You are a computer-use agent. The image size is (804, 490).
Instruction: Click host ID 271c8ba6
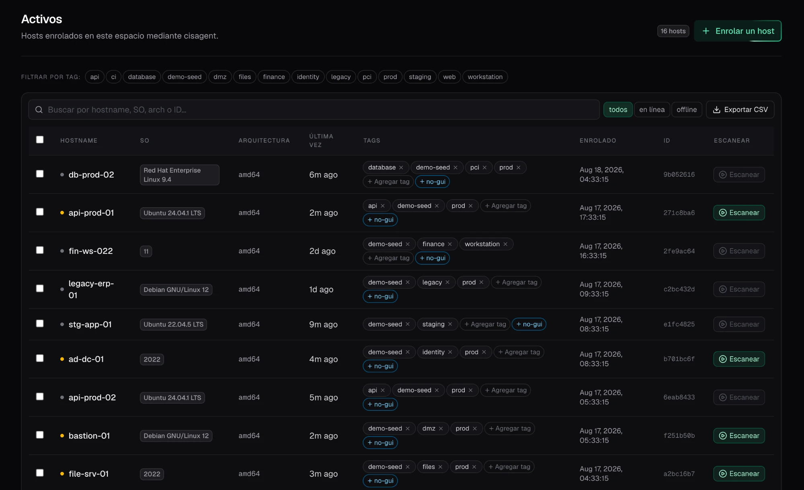click(x=679, y=213)
